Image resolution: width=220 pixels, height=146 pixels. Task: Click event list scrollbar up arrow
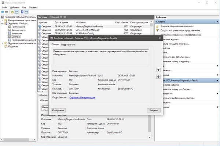pyautogui.click(x=151, y=22)
